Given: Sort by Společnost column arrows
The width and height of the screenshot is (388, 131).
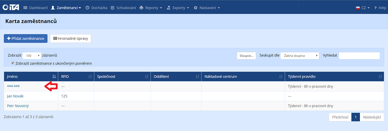Looking at the screenshot, I should pos(147,77).
